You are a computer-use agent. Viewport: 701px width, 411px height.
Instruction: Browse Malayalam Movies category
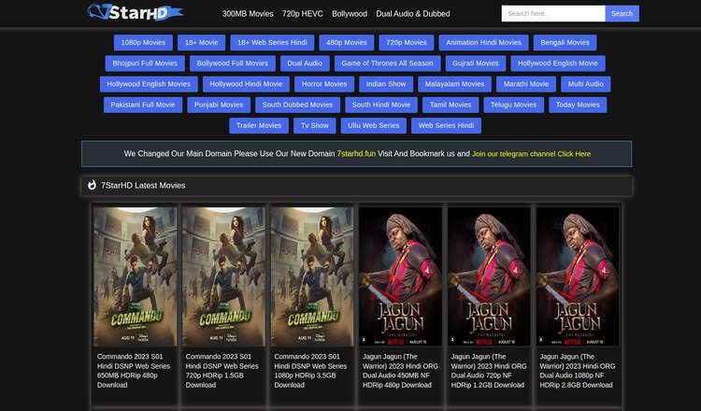click(454, 84)
